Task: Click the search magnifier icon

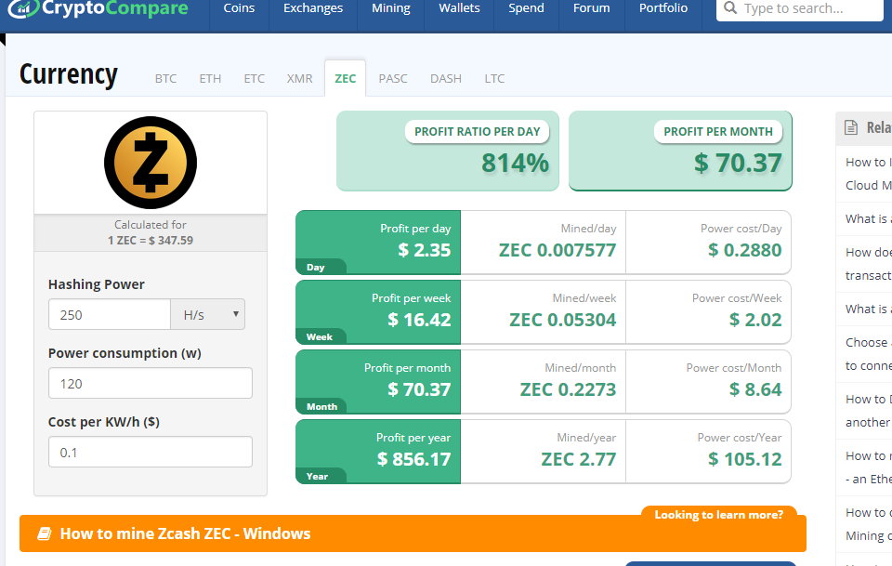Action: [x=731, y=9]
